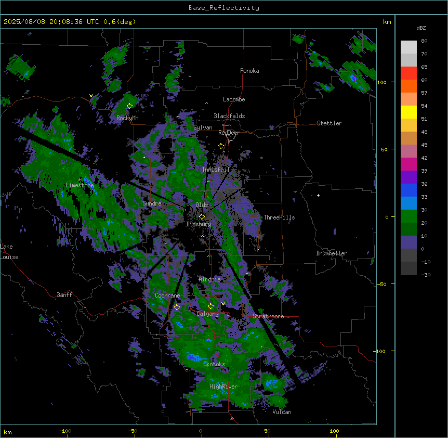Click the Calgary city label
This screenshot has width=448, height=438.
click(x=208, y=314)
